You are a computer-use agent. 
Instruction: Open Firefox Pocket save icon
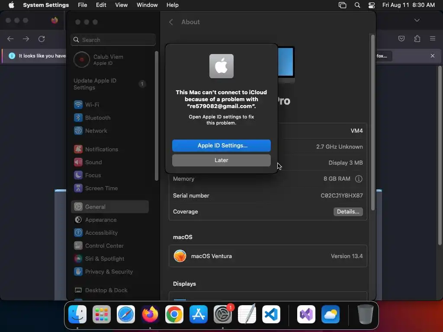[401, 38]
